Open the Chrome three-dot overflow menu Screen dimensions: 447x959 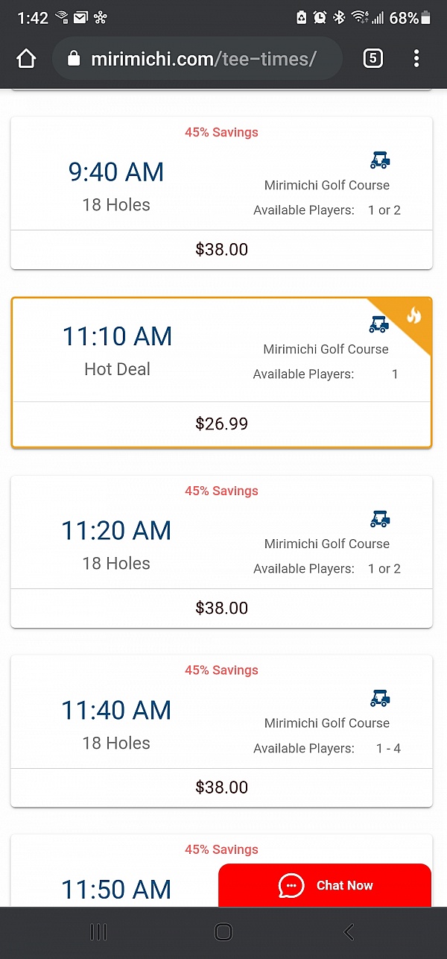pyautogui.click(x=416, y=58)
